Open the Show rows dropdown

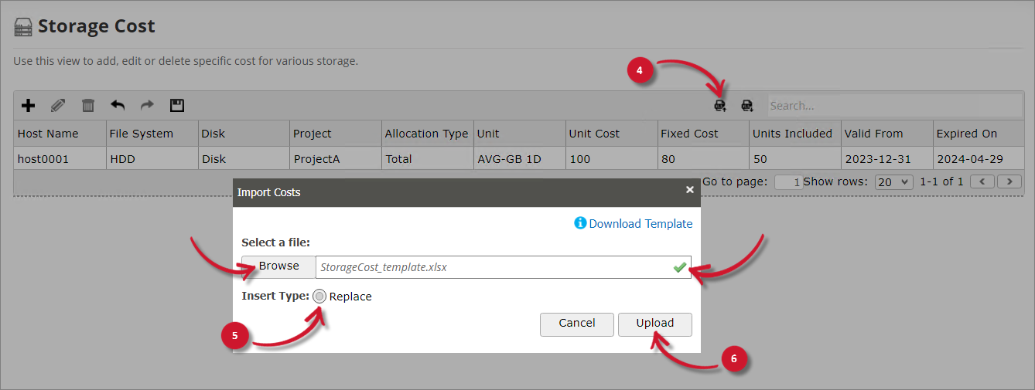coord(894,182)
